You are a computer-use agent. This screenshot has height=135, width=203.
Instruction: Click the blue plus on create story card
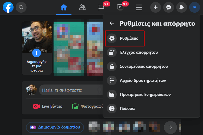click(37, 53)
